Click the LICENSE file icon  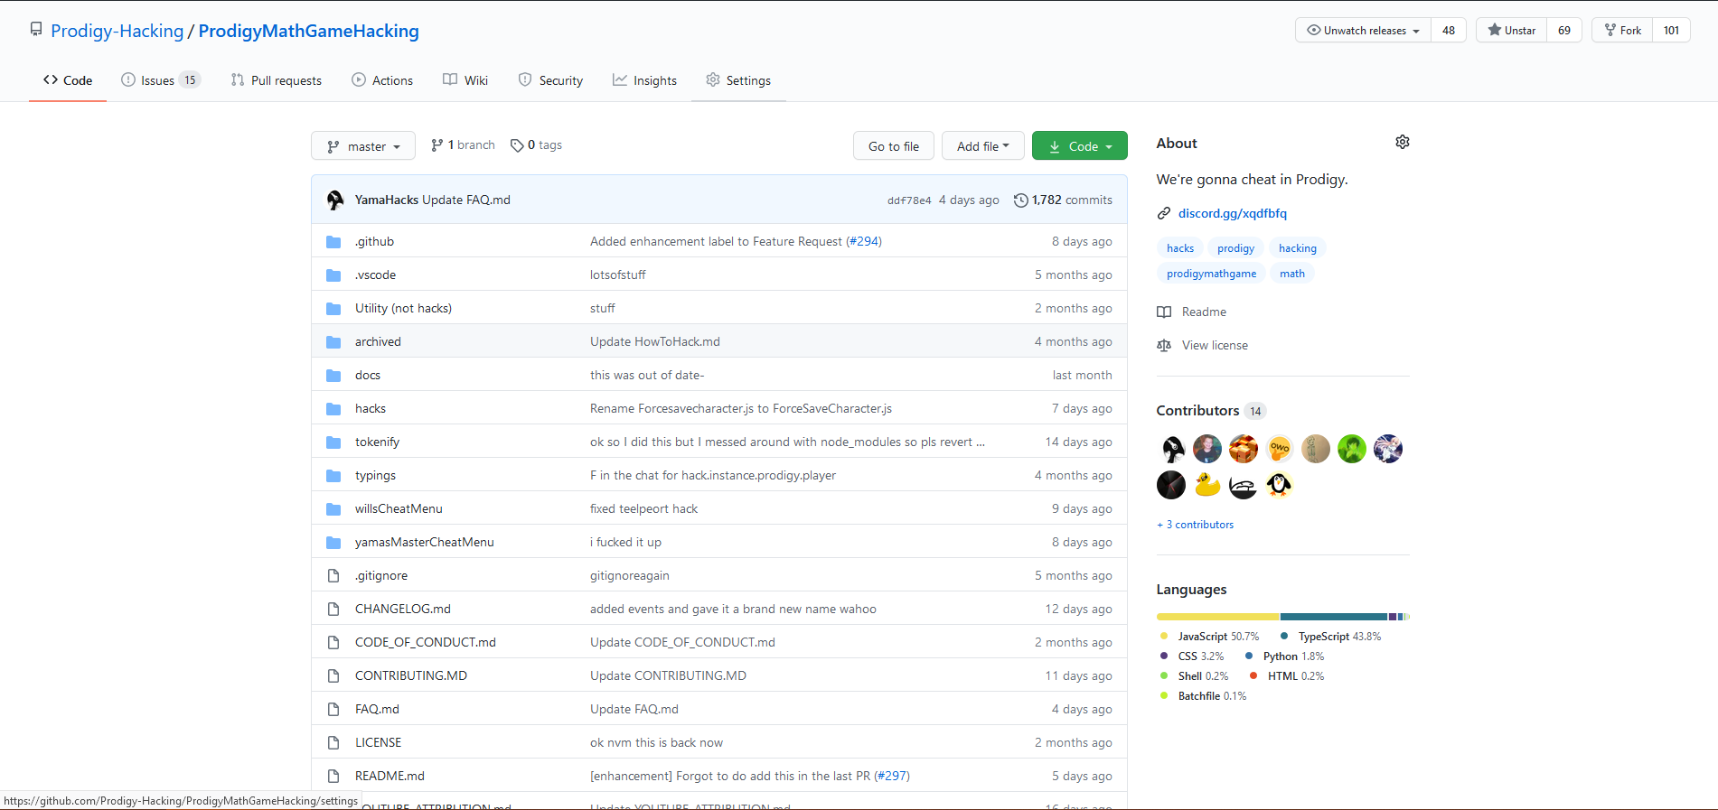coord(333,742)
